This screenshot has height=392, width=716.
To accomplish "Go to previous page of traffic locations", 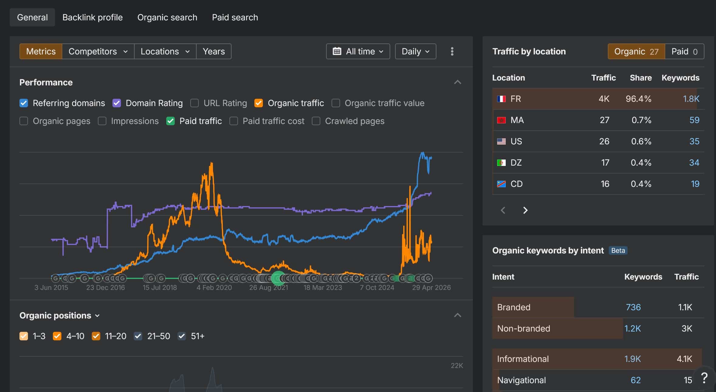I will (503, 210).
